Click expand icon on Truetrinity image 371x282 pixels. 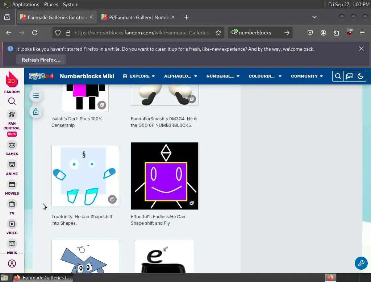point(112,199)
